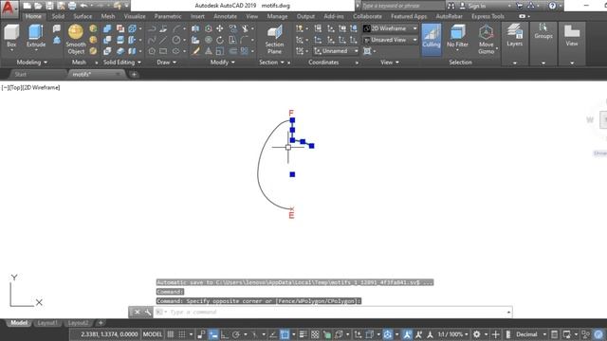Open the Express Tools ribbon tab

click(487, 16)
